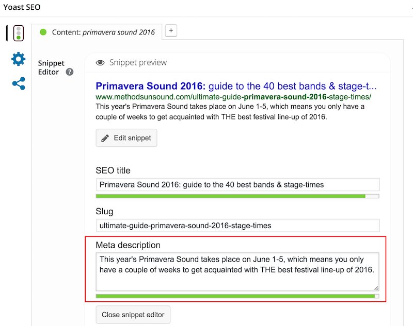Add a new keyword tab with plus icon
The image size is (413, 326).
pyautogui.click(x=170, y=31)
